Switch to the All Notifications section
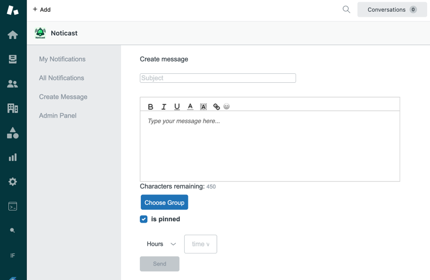Viewport: 430px width, 280px height. [61, 78]
